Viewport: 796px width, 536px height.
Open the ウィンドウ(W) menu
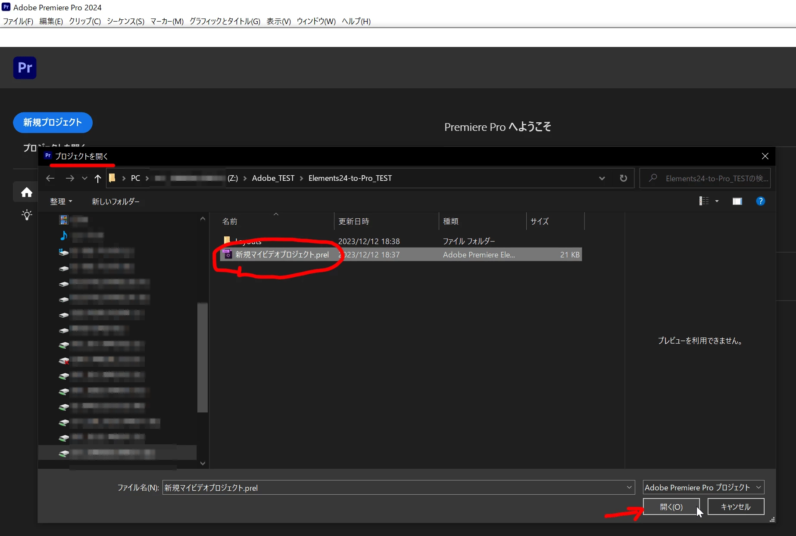click(x=316, y=21)
